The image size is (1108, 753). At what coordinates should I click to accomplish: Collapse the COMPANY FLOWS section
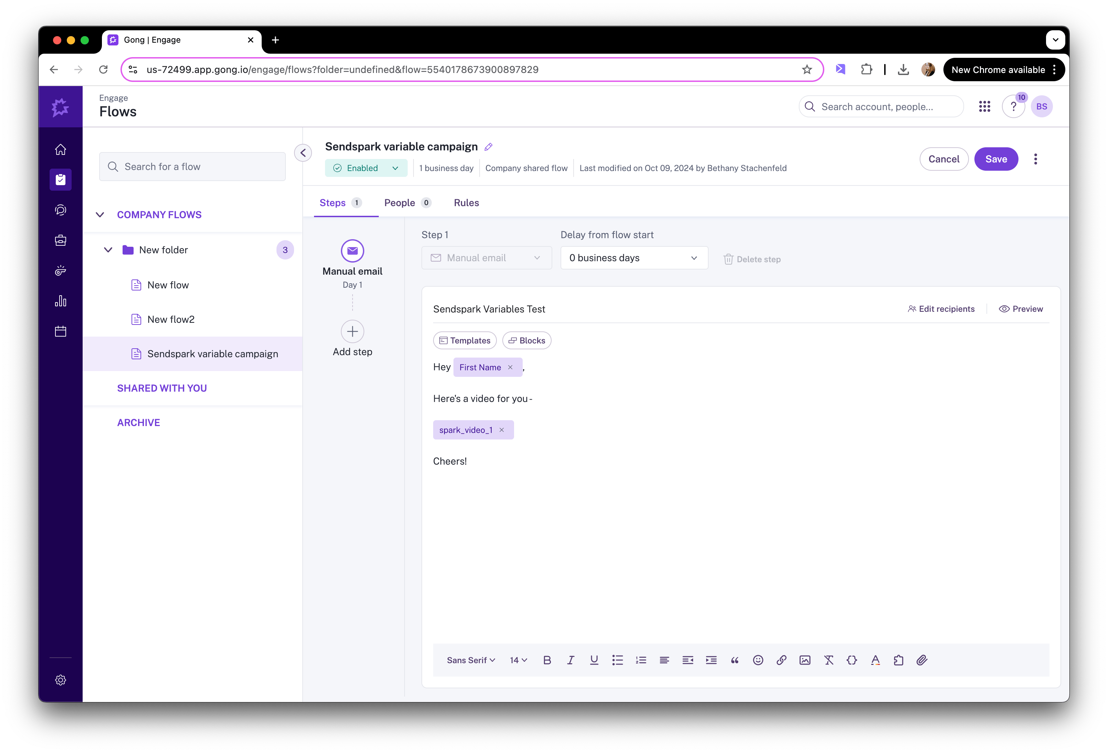tap(100, 215)
